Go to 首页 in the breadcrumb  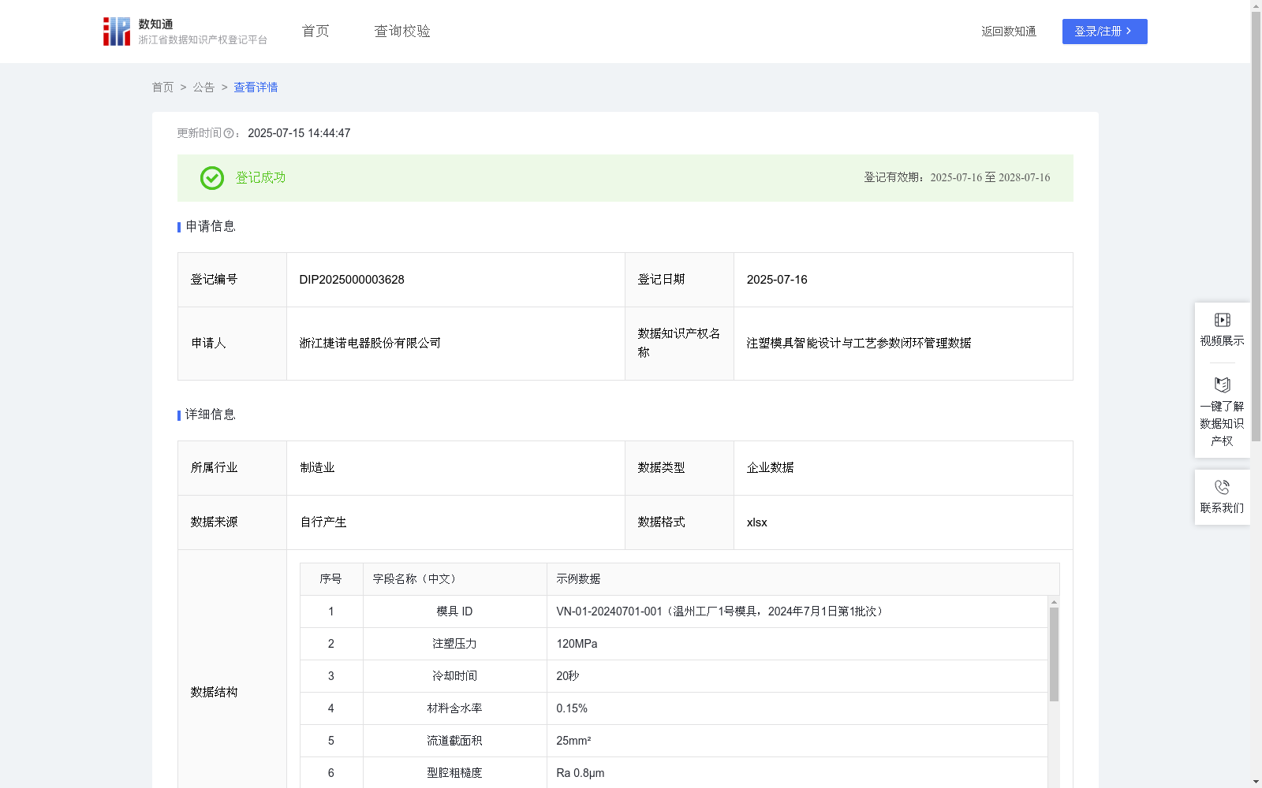tap(162, 87)
